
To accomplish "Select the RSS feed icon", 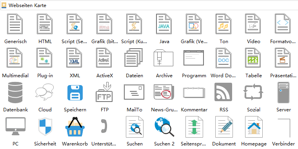I will [x=223, y=92].
